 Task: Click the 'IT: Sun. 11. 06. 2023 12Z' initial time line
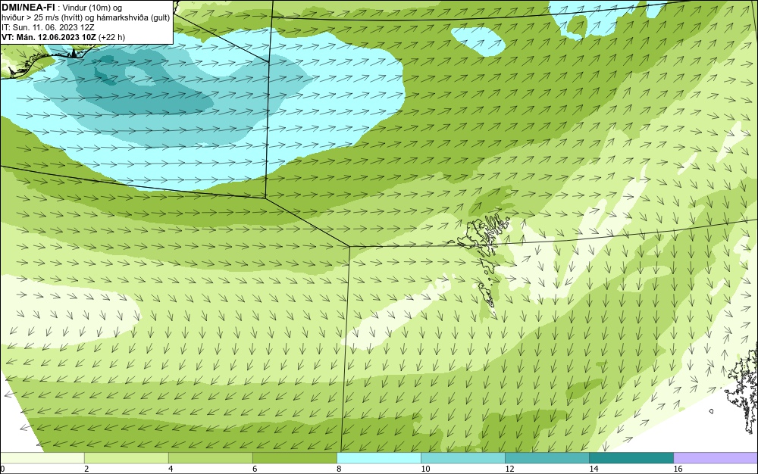pos(48,27)
